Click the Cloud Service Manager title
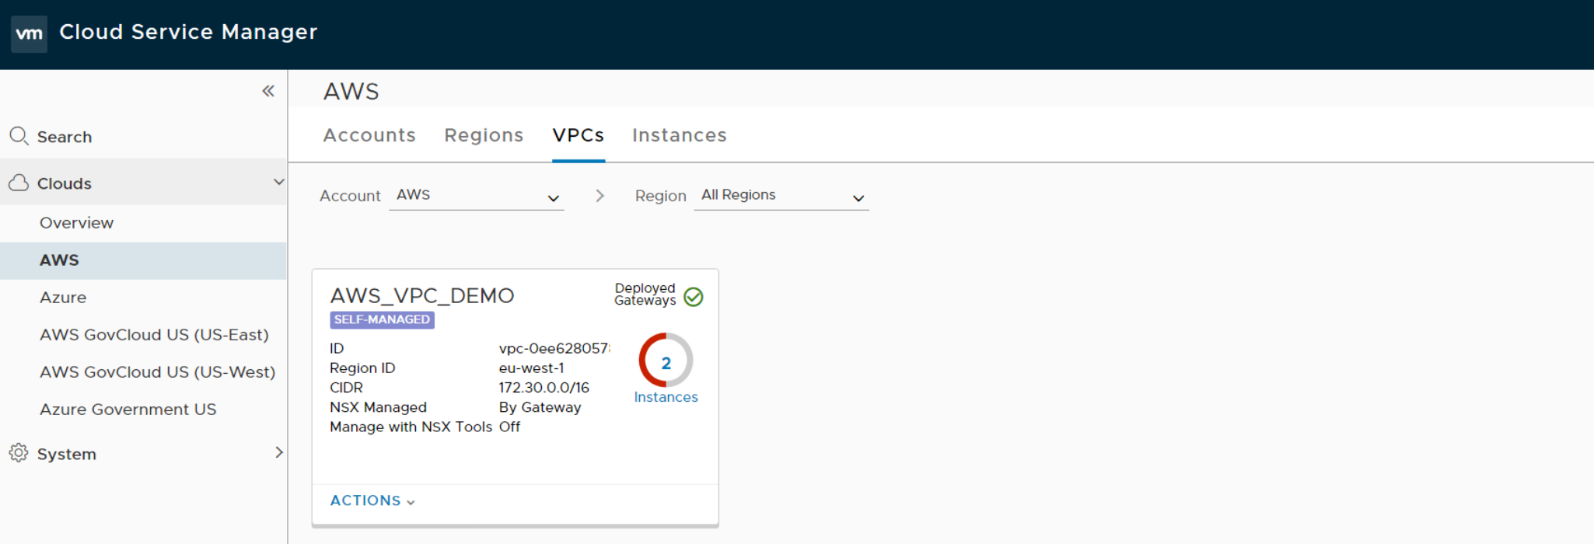The image size is (1594, 544). [189, 32]
